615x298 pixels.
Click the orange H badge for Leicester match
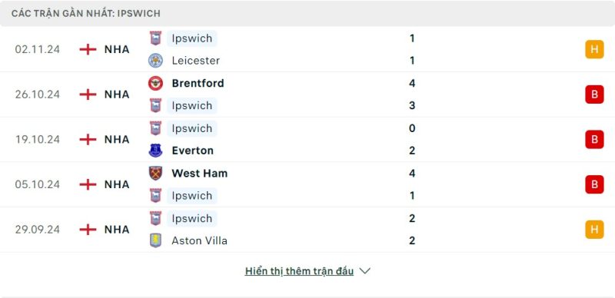click(594, 49)
